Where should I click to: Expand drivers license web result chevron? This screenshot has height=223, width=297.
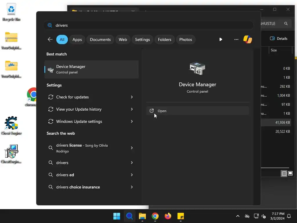pos(132,148)
